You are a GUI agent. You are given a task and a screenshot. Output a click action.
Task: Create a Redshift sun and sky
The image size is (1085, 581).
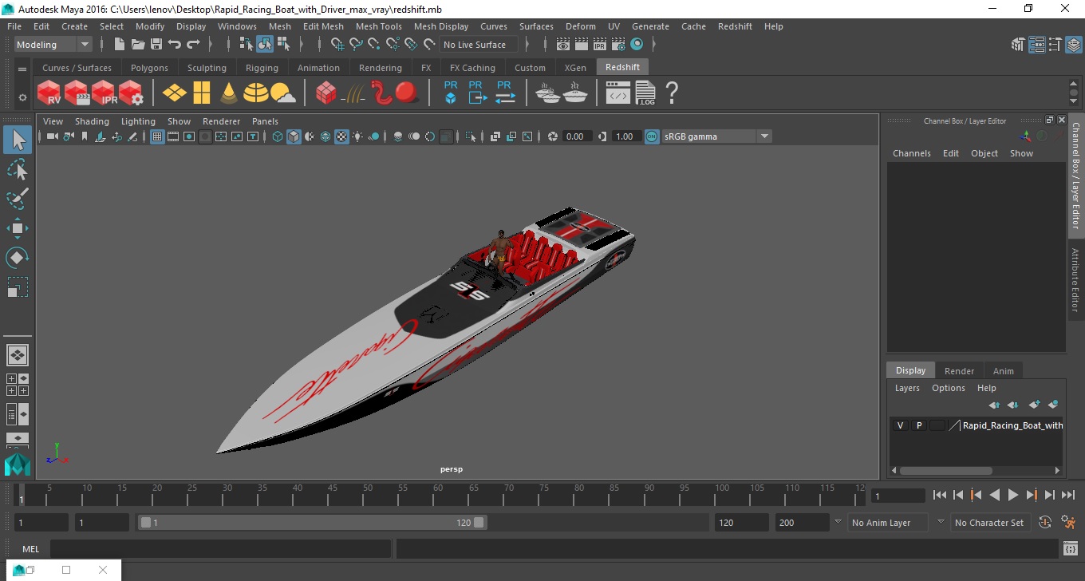(x=283, y=93)
